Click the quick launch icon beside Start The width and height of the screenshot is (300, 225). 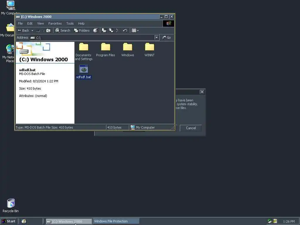pyautogui.click(x=24, y=221)
